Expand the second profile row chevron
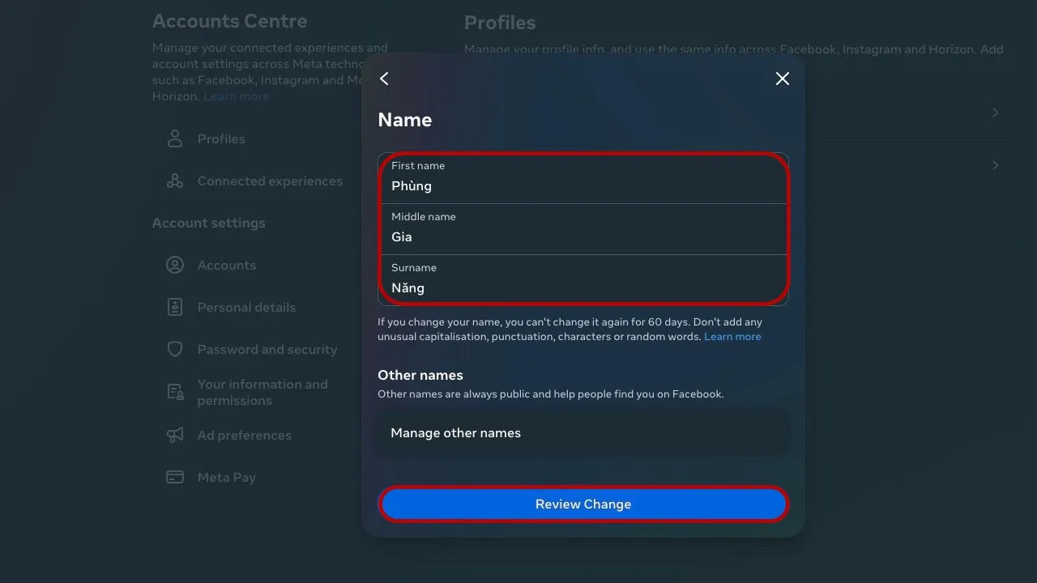 [x=995, y=165]
